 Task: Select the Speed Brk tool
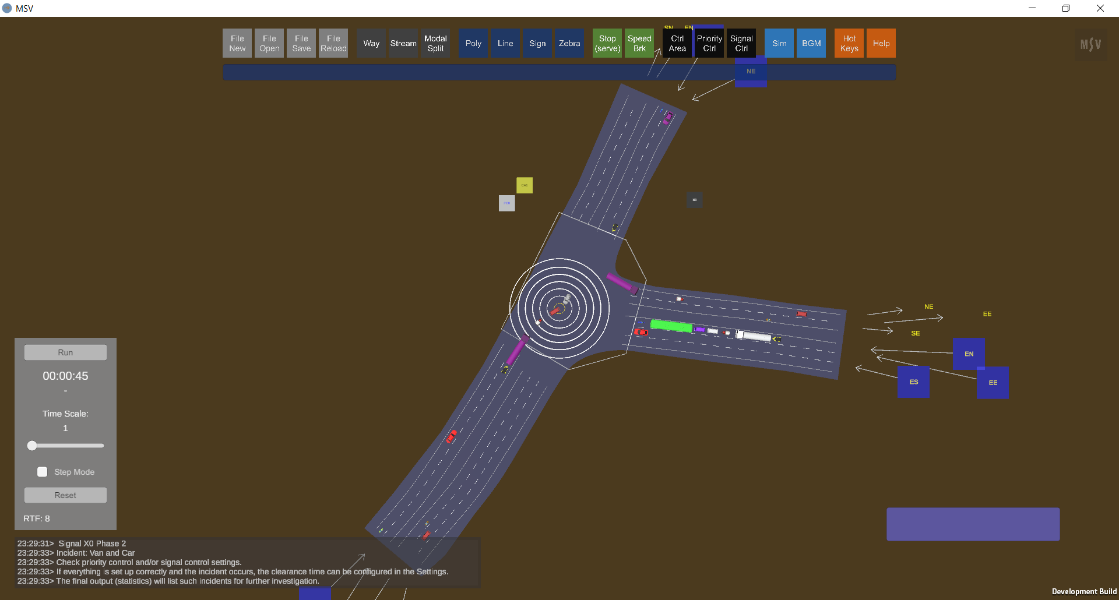point(639,43)
